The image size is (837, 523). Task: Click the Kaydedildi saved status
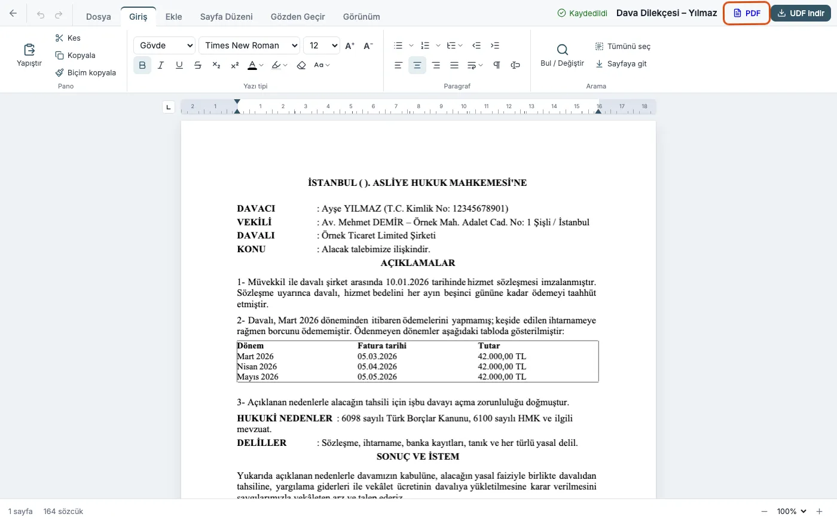(582, 13)
